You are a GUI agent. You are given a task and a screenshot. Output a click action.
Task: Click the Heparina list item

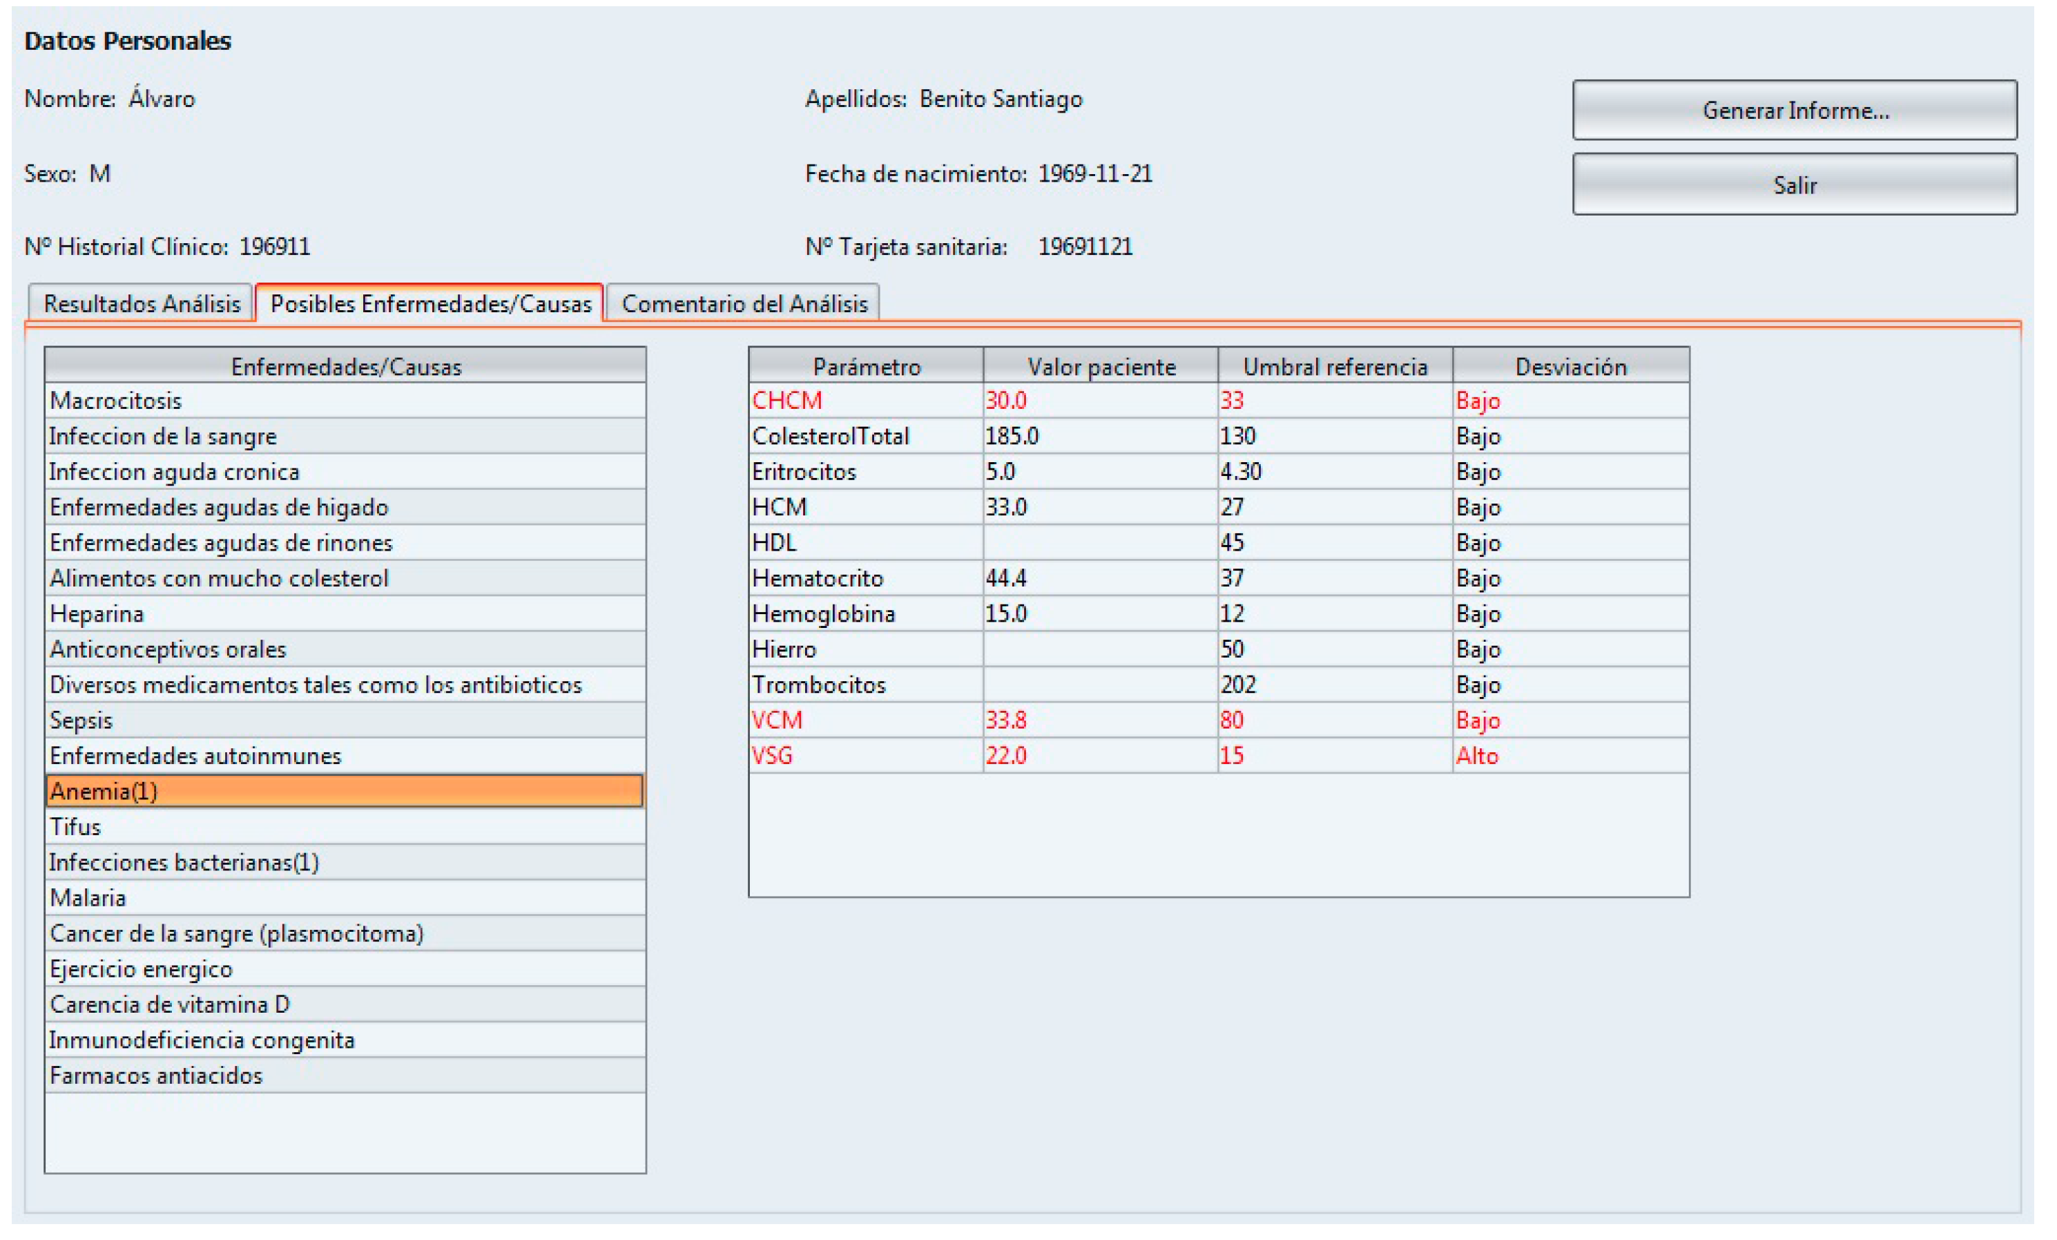pos(96,613)
